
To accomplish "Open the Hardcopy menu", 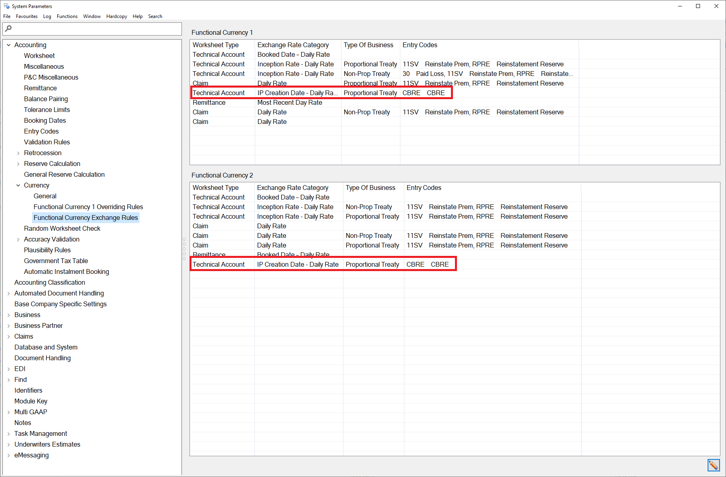I will click(x=116, y=16).
